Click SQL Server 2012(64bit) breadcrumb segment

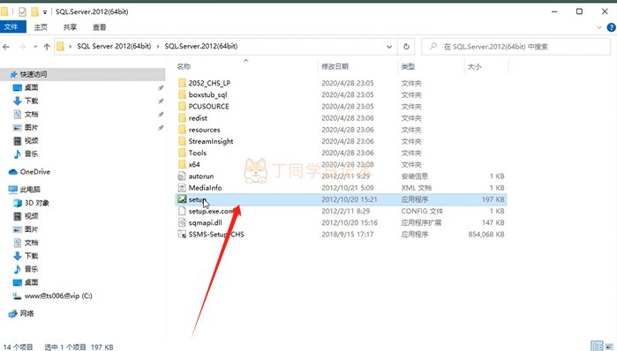click(114, 47)
